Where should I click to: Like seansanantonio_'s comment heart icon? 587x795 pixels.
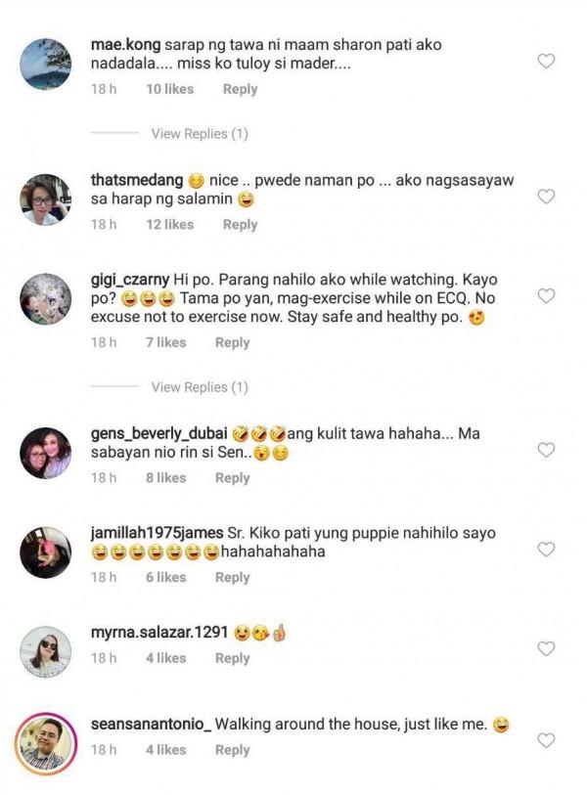coord(547,740)
